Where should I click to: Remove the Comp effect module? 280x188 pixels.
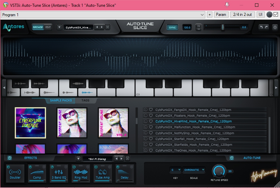44,167
